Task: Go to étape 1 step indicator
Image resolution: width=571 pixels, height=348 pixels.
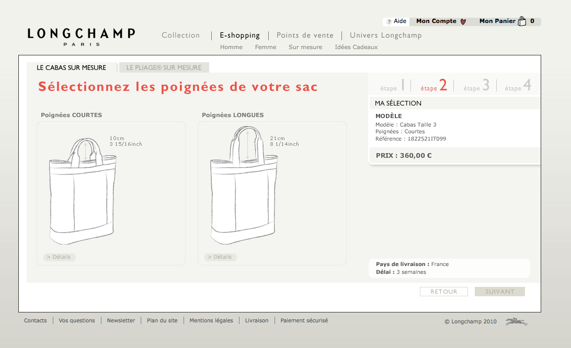Action: [393, 86]
